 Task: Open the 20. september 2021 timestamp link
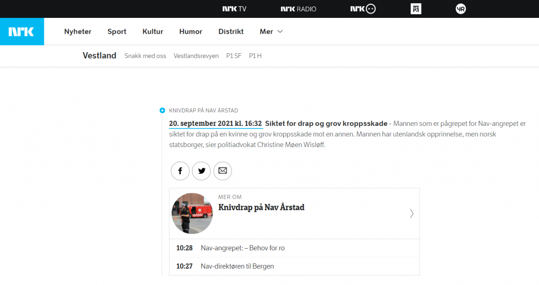tap(216, 124)
